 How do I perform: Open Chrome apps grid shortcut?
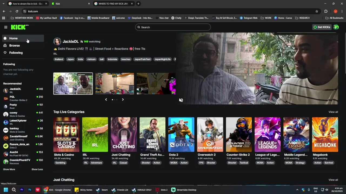click(4, 18)
